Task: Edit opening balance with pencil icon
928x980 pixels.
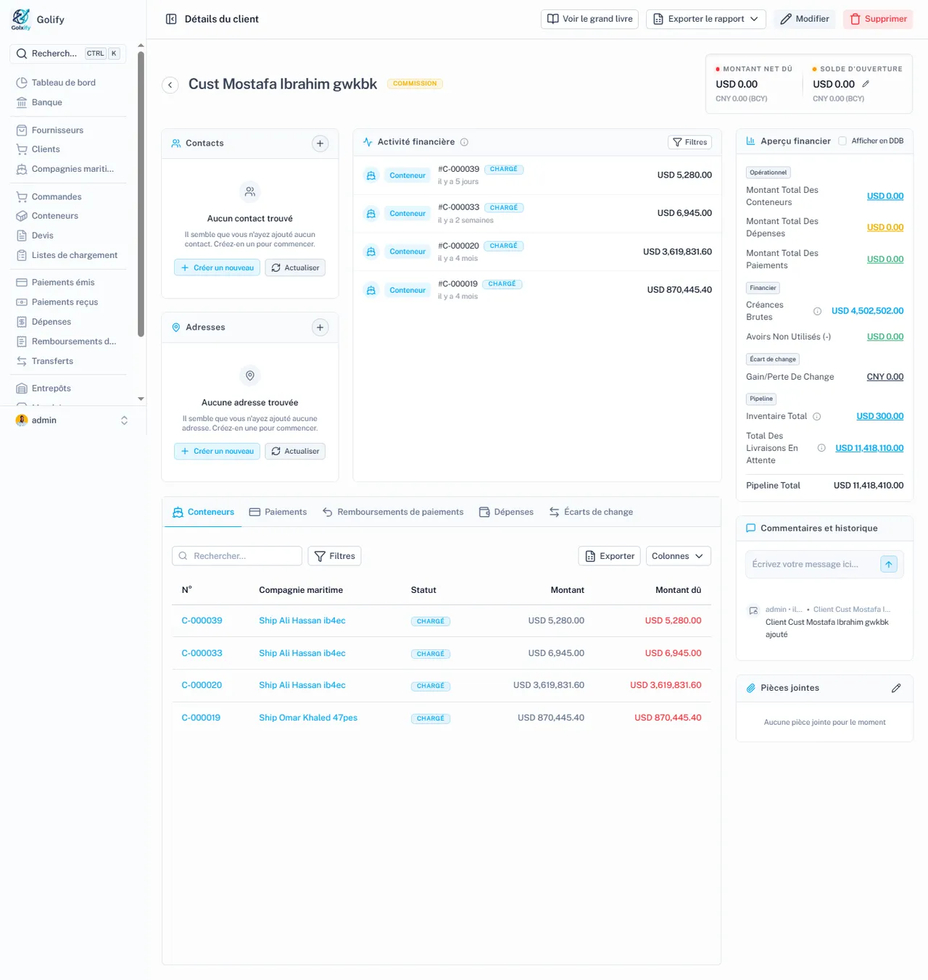Action: pos(866,84)
